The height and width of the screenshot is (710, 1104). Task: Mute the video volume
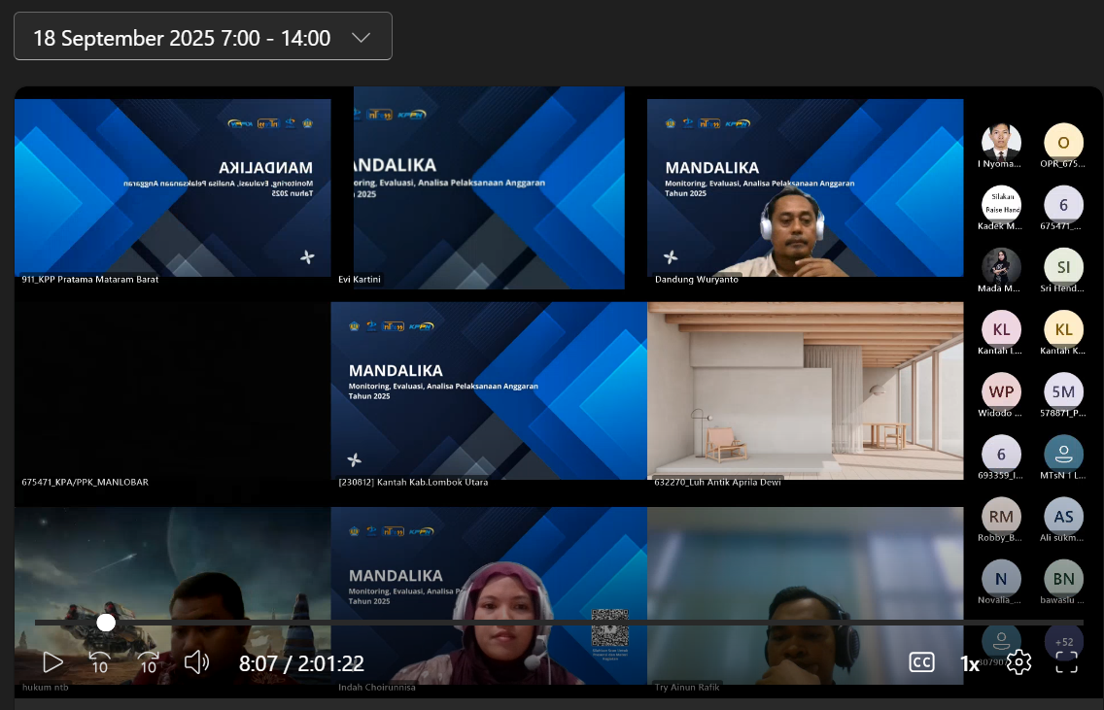(196, 662)
